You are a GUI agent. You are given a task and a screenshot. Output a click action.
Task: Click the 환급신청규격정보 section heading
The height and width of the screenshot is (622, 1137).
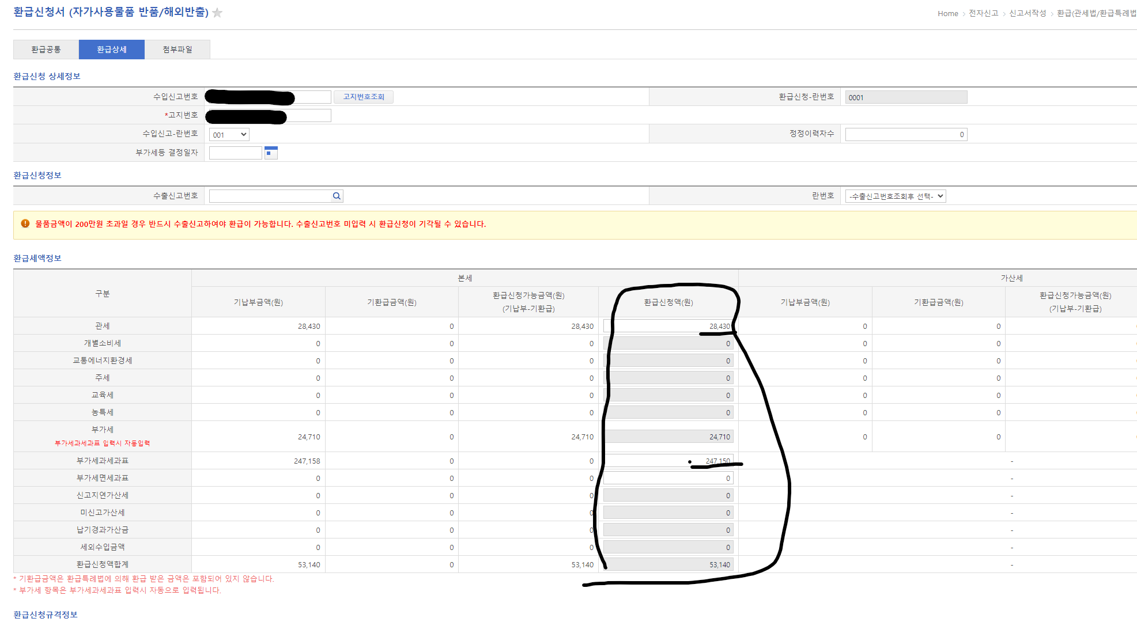tap(46, 615)
